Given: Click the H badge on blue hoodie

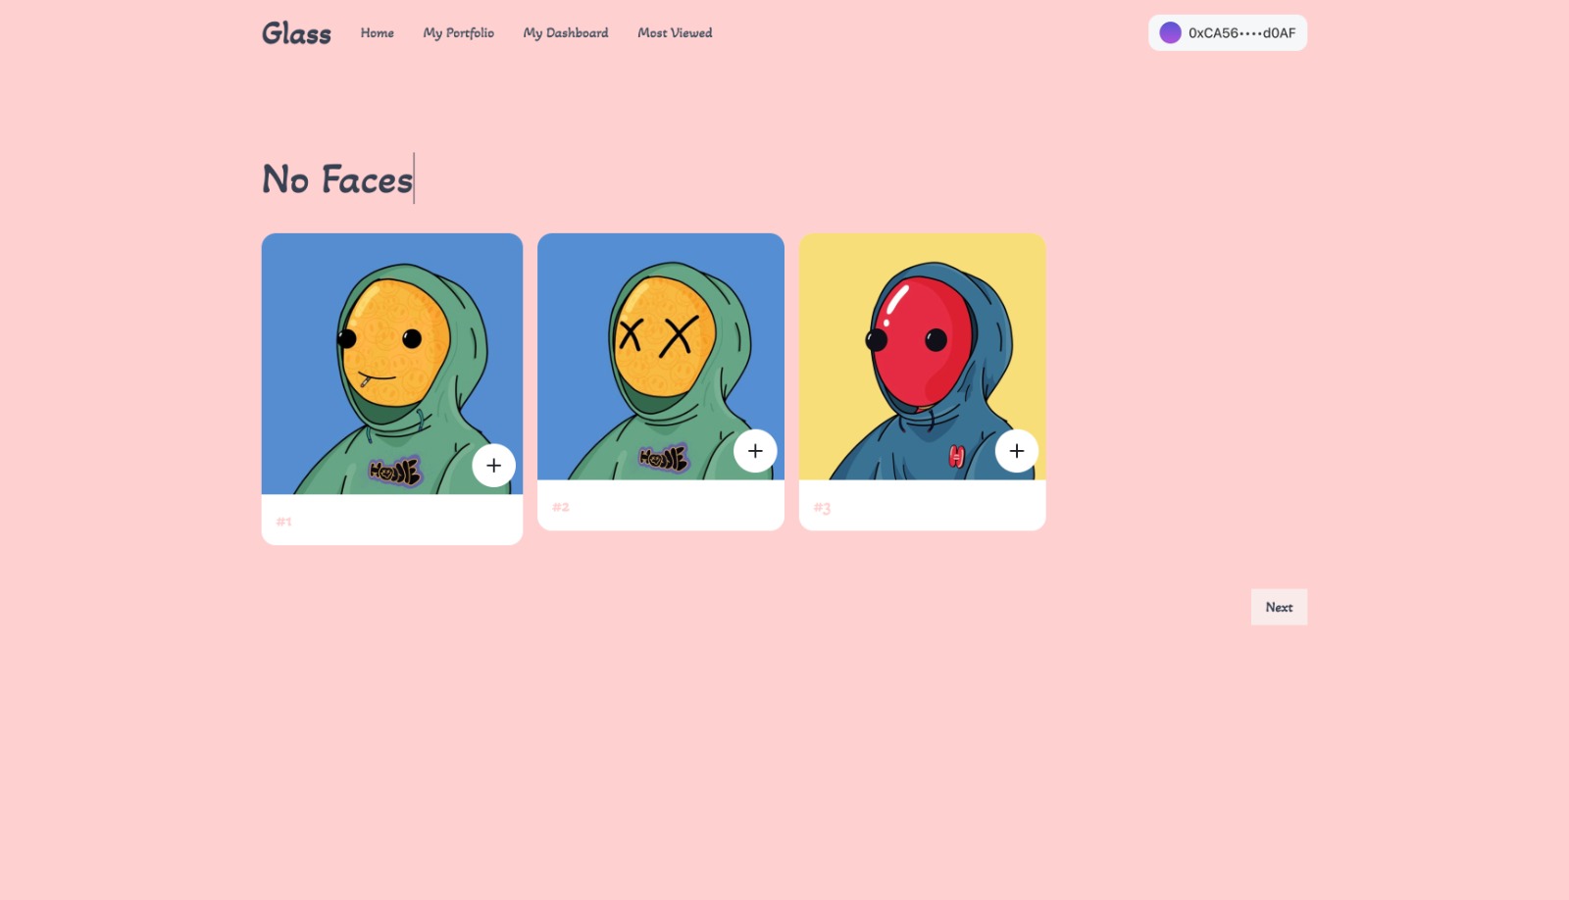Looking at the screenshot, I should [956, 456].
